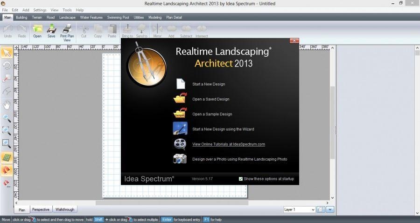Click the Print Plan View icon

point(67,29)
